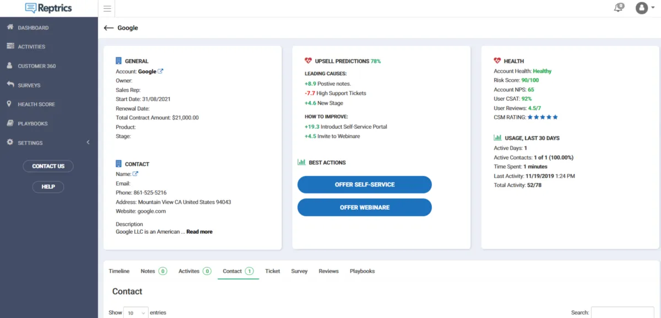Open the notifications bell
Image resolution: width=661 pixels, height=318 pixels.
(x=619, y=8)
